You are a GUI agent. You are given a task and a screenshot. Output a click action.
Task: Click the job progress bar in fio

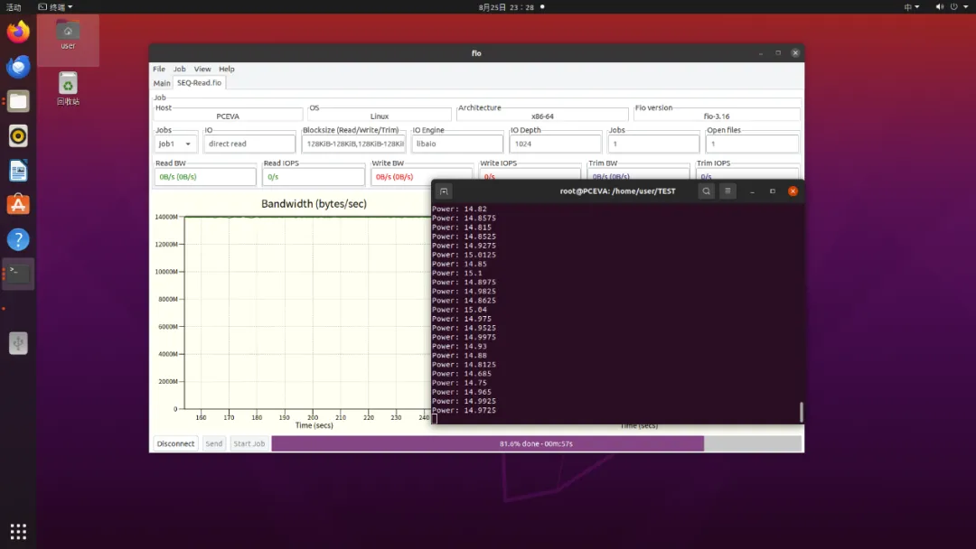pyautogui.click(x=536, y=443)
